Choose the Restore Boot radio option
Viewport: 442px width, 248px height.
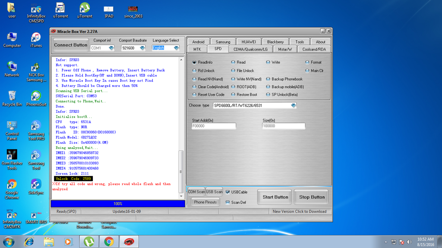(244, 95)
